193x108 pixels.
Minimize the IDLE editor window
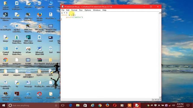pyautogui.click(x=144, y=7)
